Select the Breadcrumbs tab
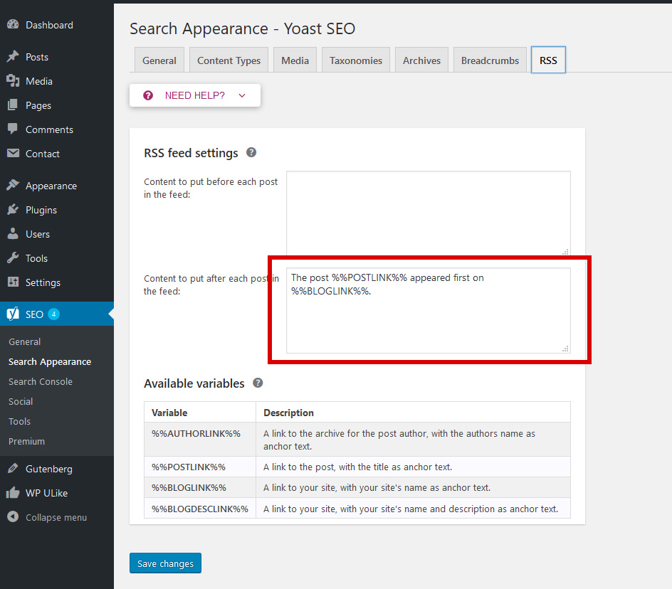This screenshot has height=589, width=672. click(x=490, y=60)
